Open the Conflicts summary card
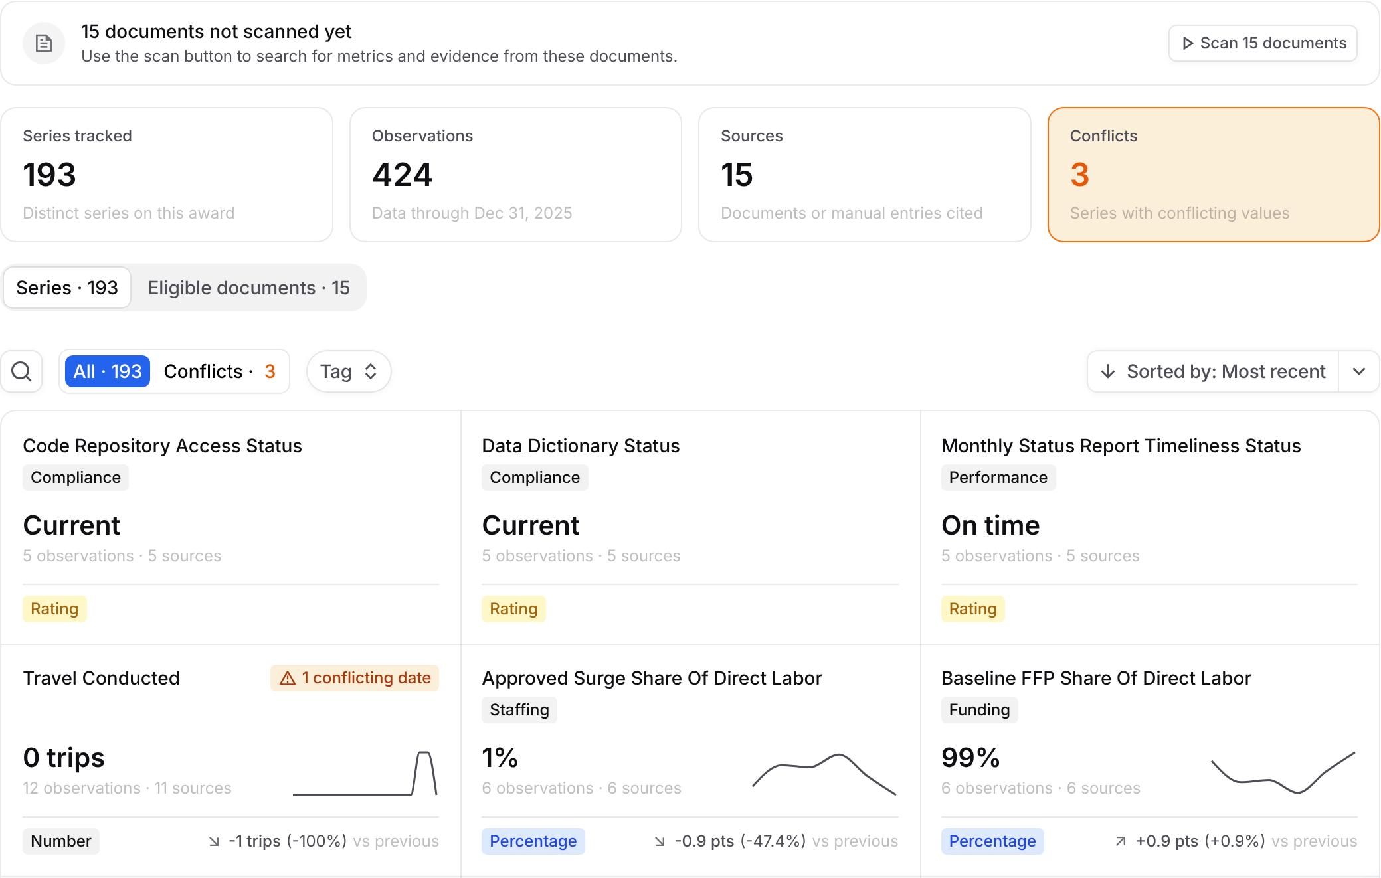Screen dimensions: 1381x878 (x=1214, y=175)
